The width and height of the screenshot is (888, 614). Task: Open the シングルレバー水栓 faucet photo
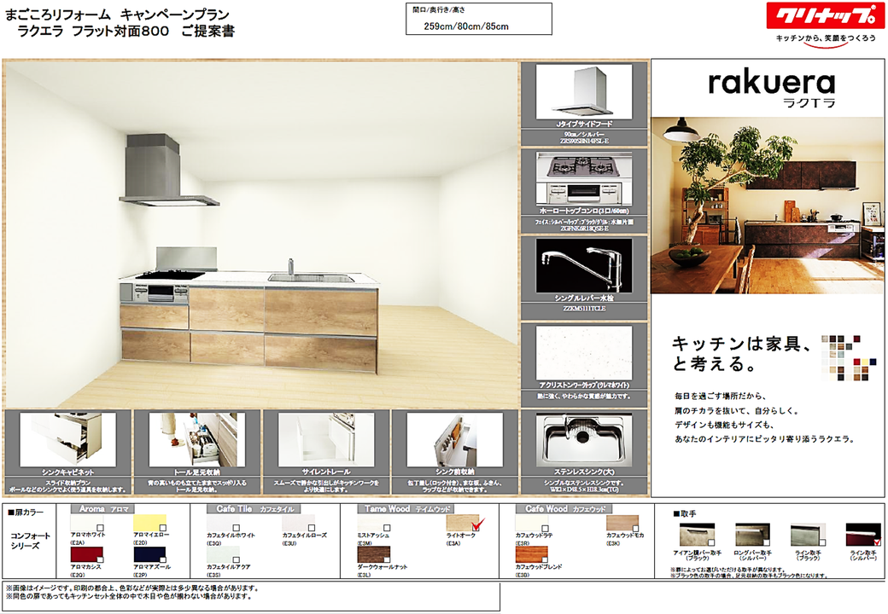[x=584, y=265]
